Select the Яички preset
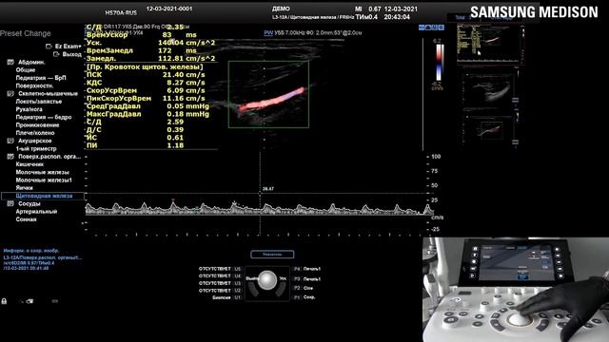 [24, 188]
